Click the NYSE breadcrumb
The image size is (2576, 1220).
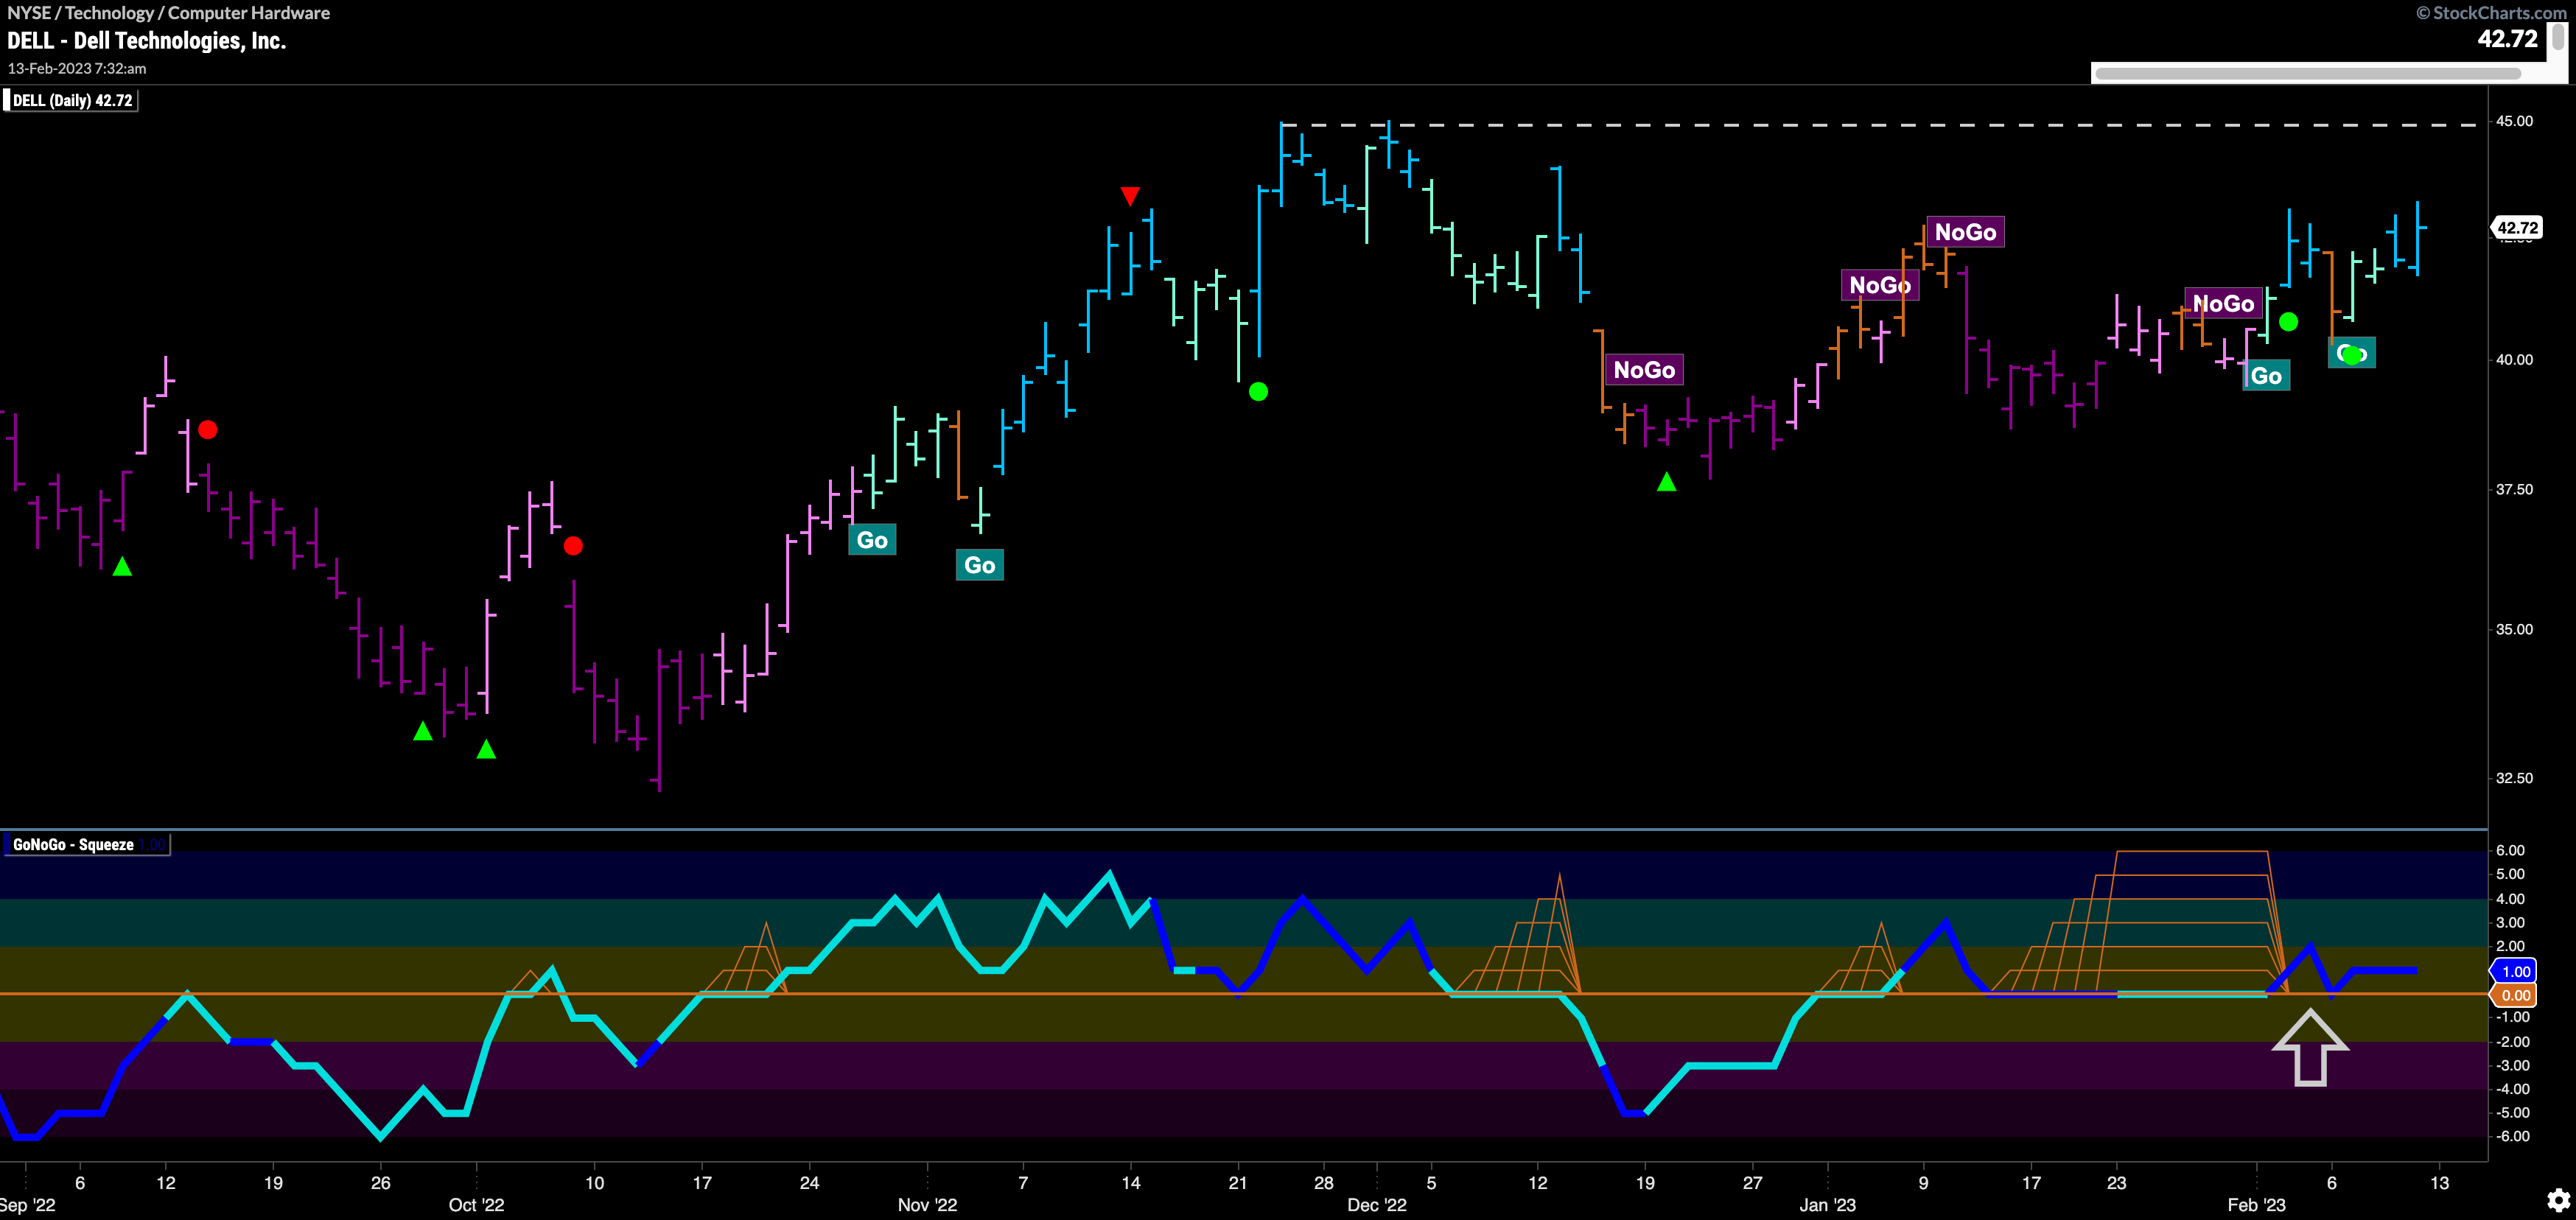[28, 13]
